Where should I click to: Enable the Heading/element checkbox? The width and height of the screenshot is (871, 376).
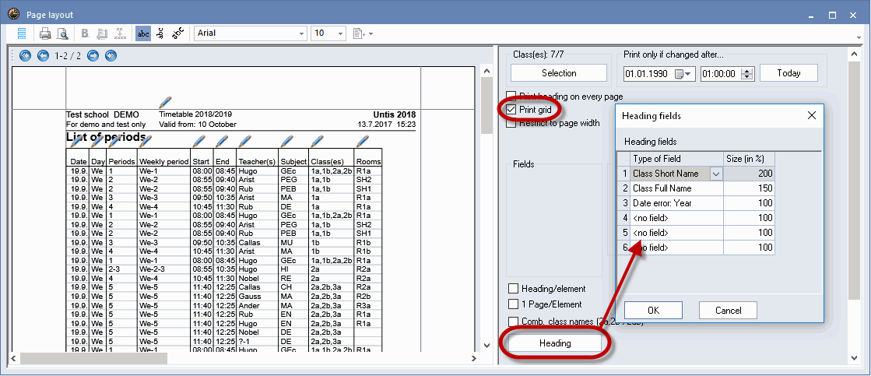click(514, 289)
